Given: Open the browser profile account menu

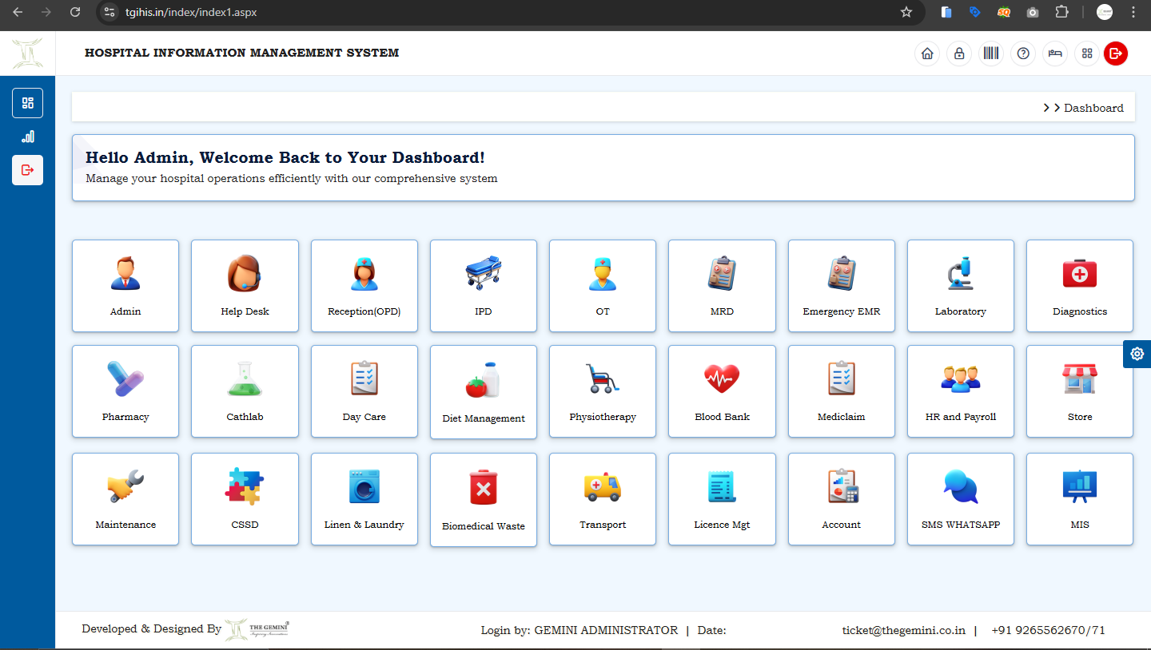Looking at the screenshot, I should pyautogui.click(x=1104, y=12).
